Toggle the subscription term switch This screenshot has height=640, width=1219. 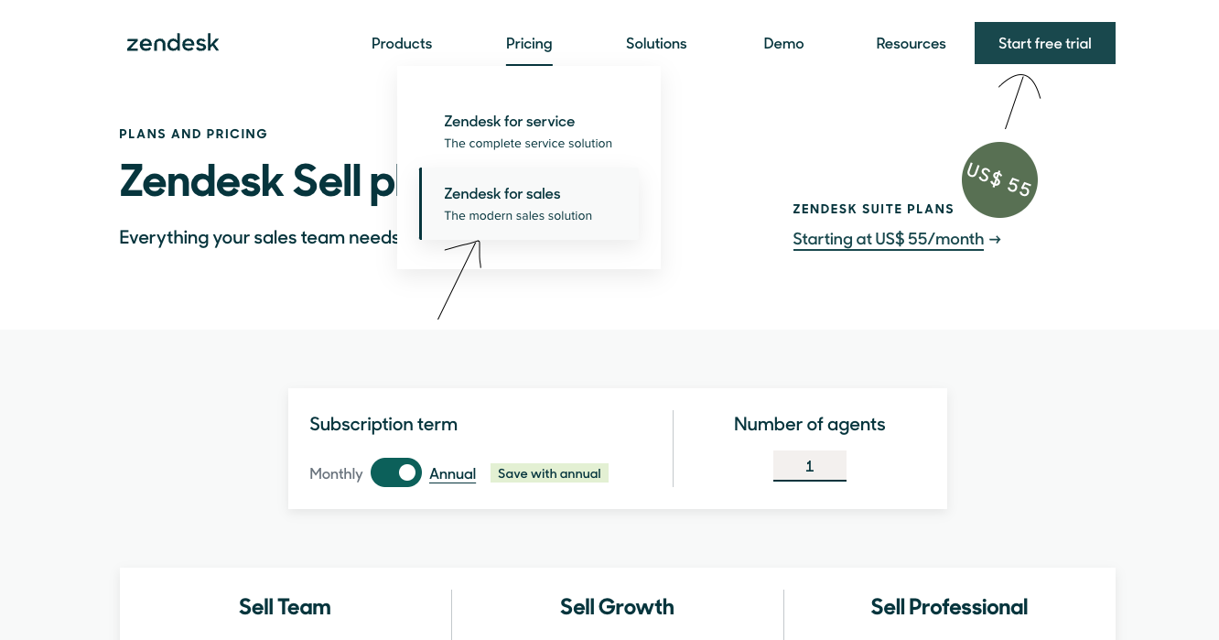click(396, 472)
